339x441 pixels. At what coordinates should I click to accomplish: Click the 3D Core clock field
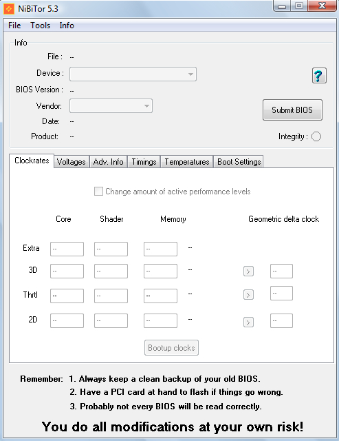[67, 271]
